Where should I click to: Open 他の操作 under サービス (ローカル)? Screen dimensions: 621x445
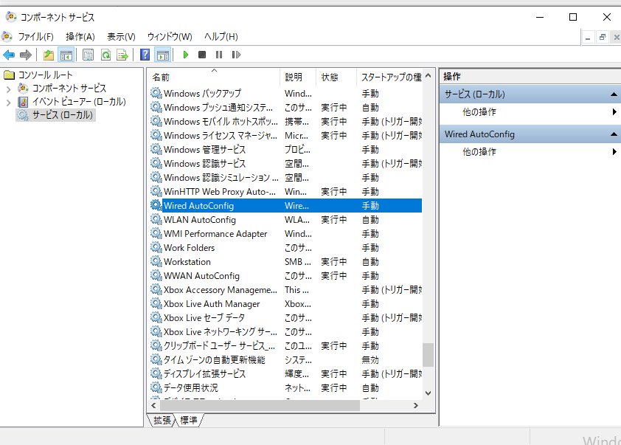[479, 112]
